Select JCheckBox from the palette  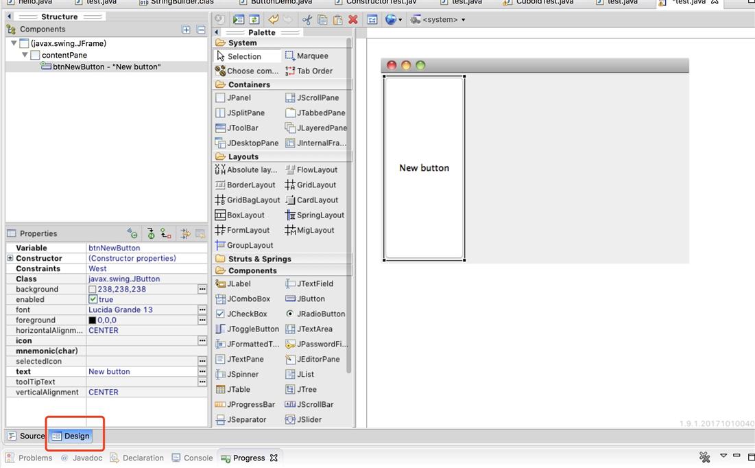[x=241, y=314]
